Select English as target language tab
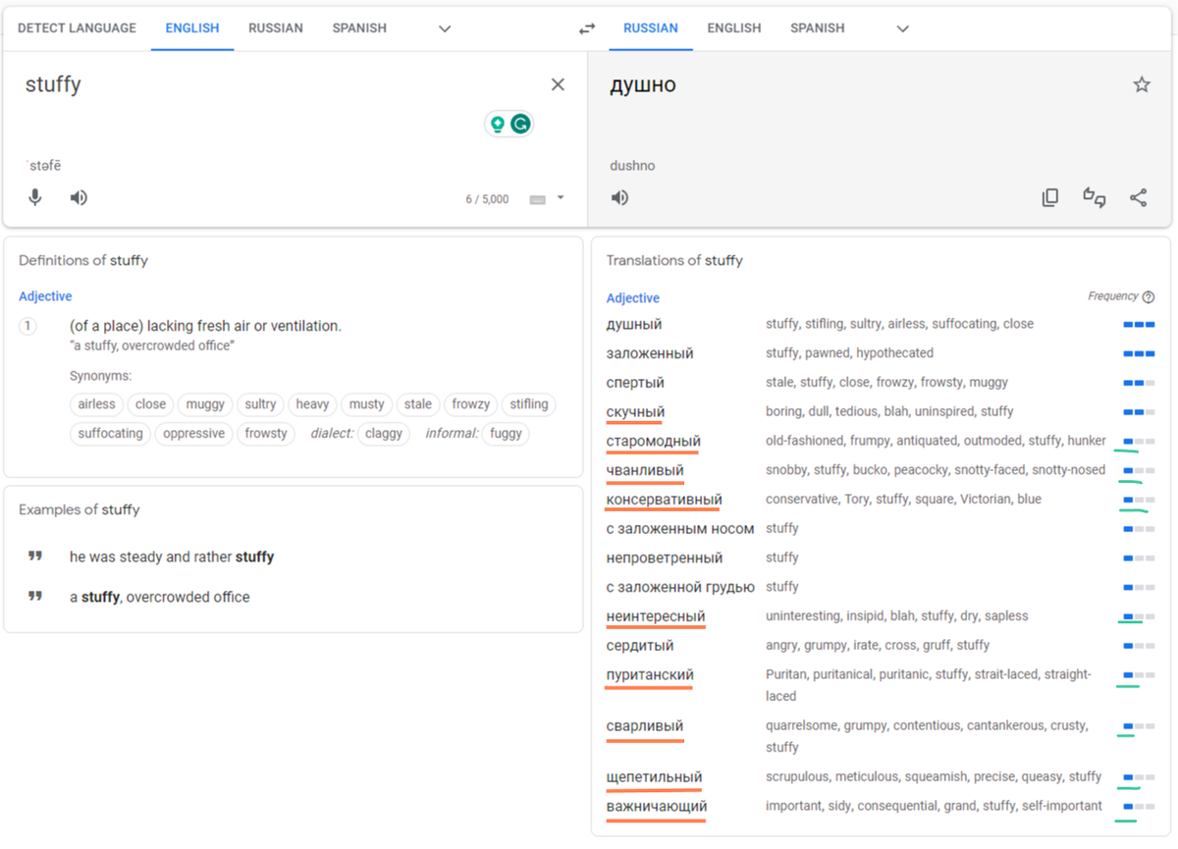This screenshot has width=1178, height=849. (734, 28)
